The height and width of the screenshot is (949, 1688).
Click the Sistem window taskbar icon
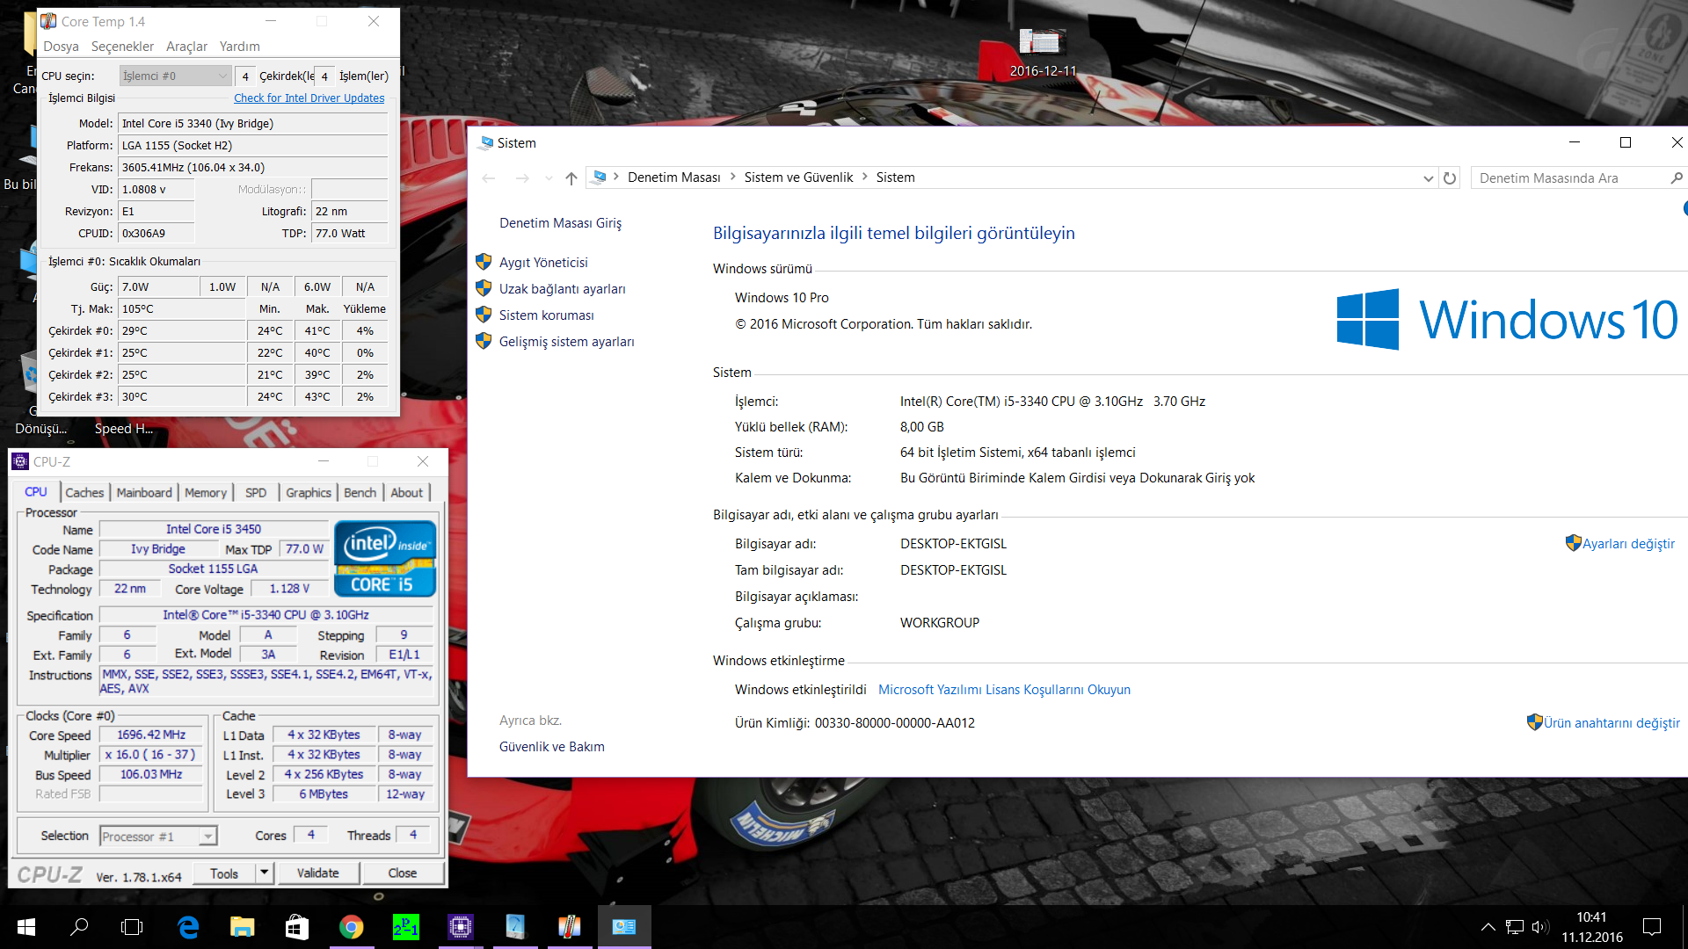(x=624, y=927)
